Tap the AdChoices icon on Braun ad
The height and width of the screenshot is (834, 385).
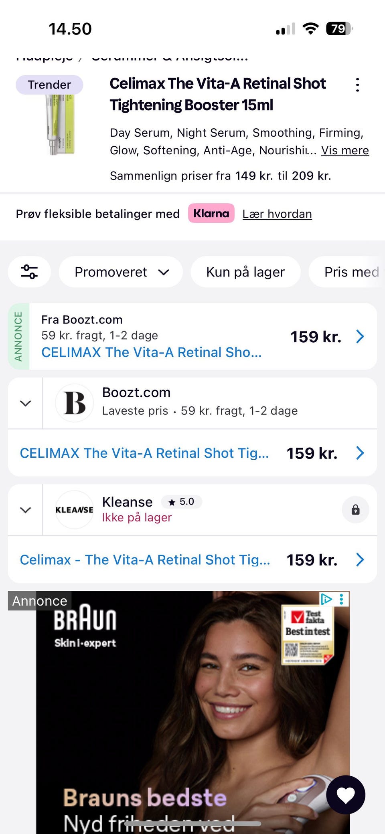point(326,599)
